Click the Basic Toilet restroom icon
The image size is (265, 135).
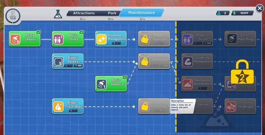(x=58, y=39)
